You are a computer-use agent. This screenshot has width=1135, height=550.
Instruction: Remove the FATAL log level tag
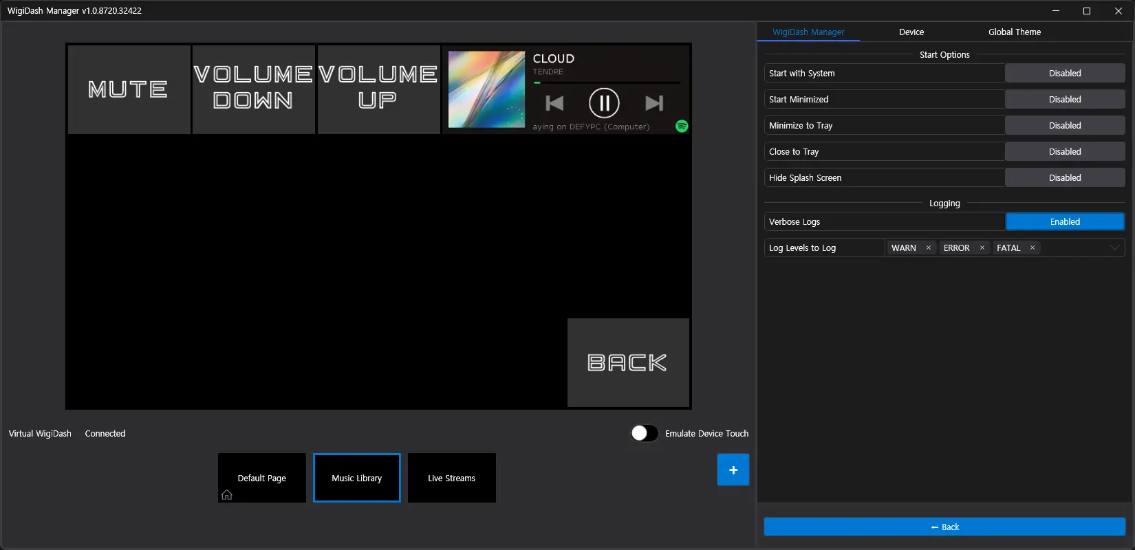1033,247
